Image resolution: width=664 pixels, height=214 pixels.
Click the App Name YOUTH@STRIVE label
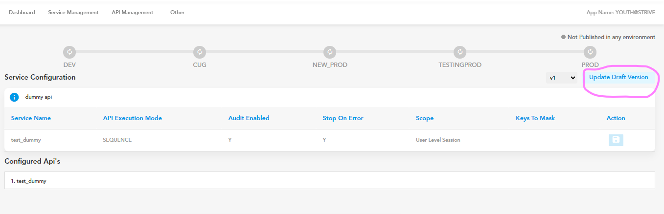click(x=621, y=13)
